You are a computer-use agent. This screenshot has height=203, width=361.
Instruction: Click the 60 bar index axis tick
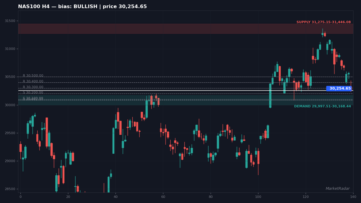(163, 197)
